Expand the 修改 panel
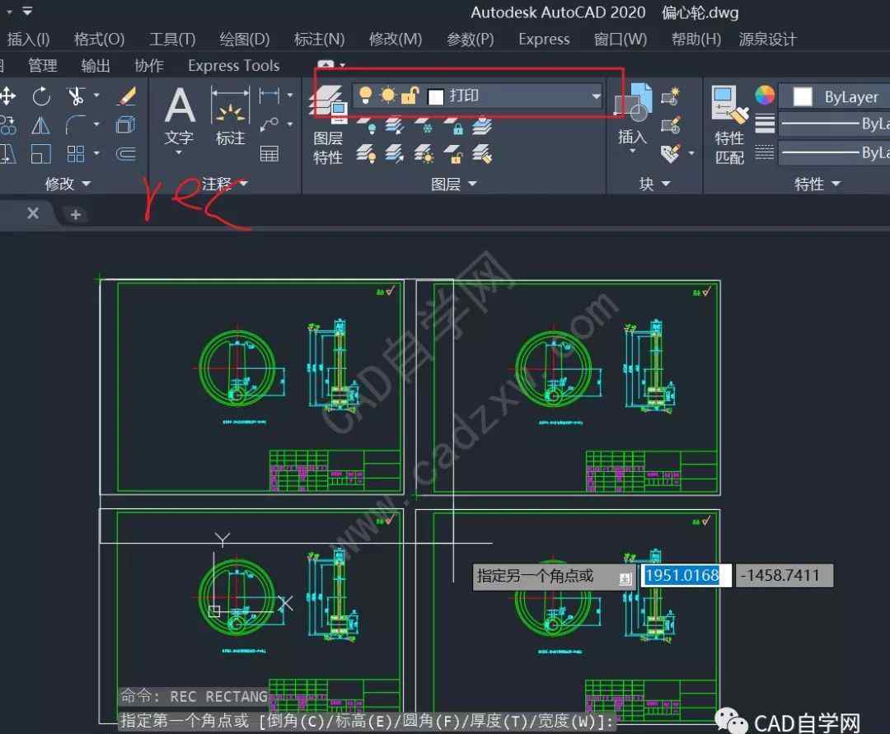The height and width of the screenshot is (734, 890). coord(68,183)
